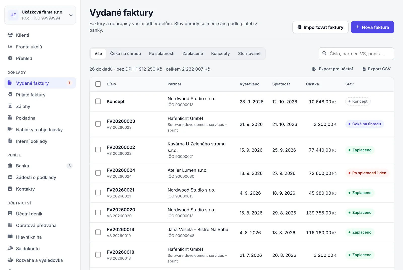Switch to the Vše tab
Viewport: 403px width, 270px height.
coord(98,53)
